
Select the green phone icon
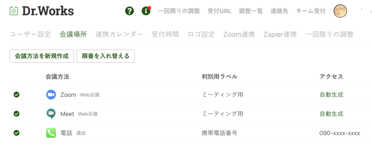coord(51,133)
